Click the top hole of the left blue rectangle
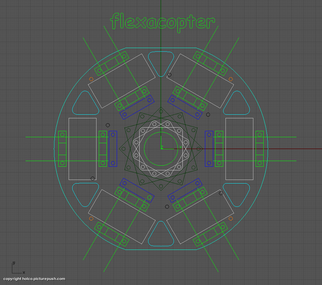Viewport: 322px width, 285px height. tap(113, 135)
